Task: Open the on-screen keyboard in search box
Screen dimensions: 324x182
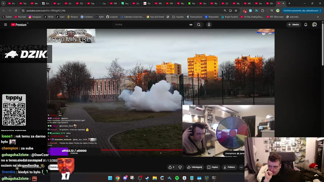Action: pyautogui.click(x=191, y=25)
